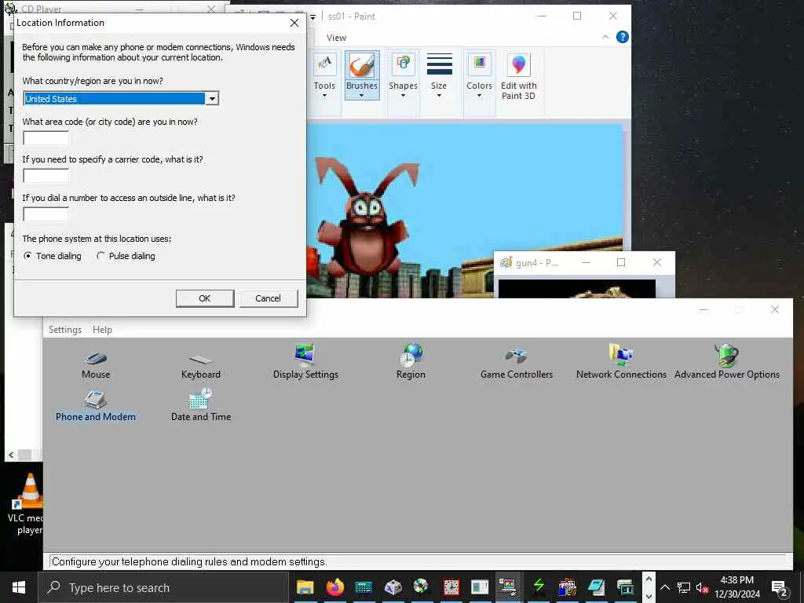The height and width of the screenshot is (603, 804).
Task: Click the outside line number field
Action: point(46,214)
